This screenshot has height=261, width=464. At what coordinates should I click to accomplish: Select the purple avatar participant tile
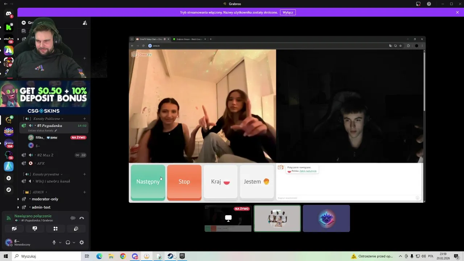326,218
